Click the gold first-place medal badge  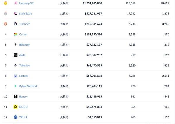(6, 3)
